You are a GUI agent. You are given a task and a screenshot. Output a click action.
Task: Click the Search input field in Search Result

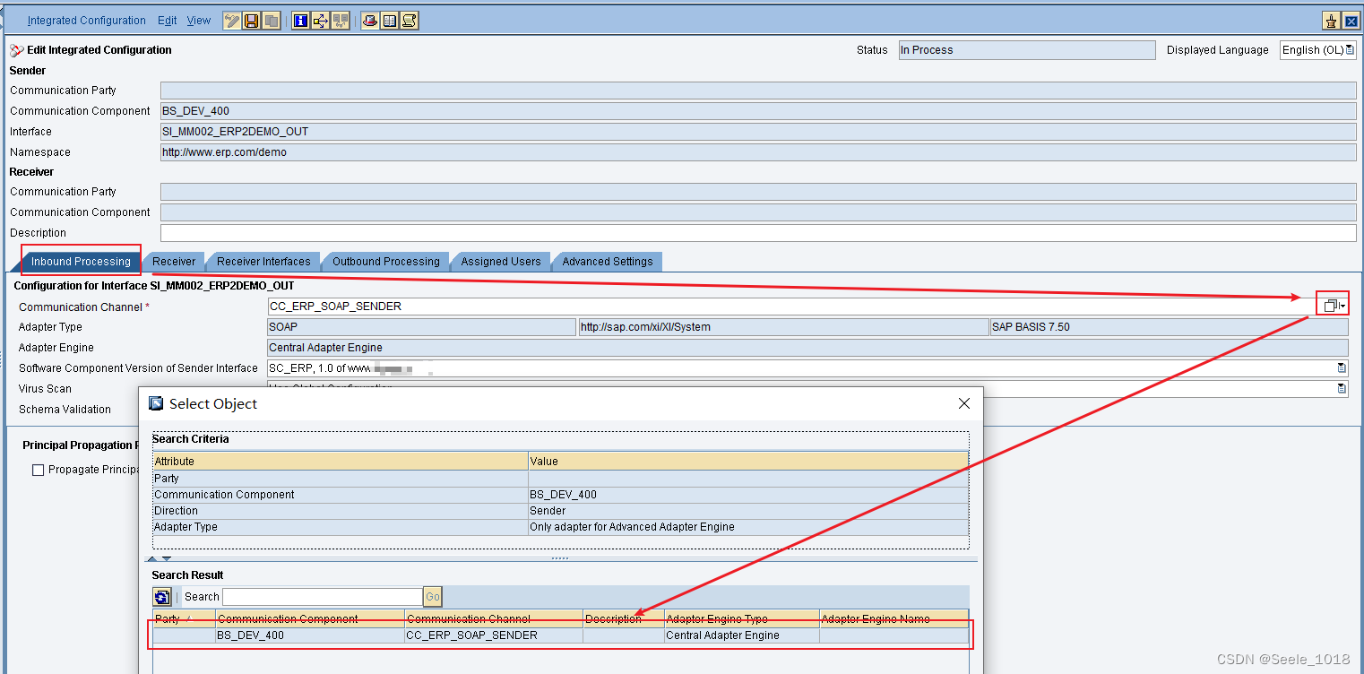tap(323, 597)
